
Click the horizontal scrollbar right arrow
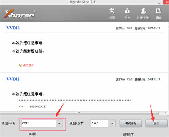(166, 113)
